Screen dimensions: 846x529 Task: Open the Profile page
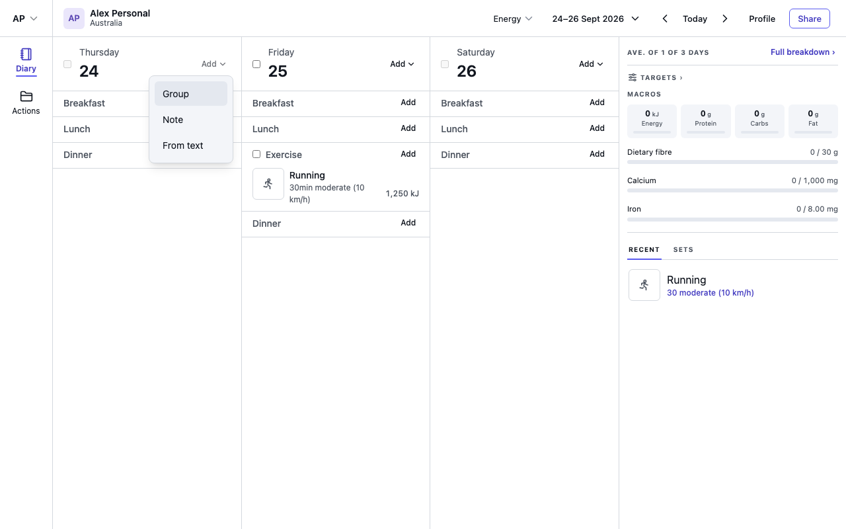[x=762, y=19]
